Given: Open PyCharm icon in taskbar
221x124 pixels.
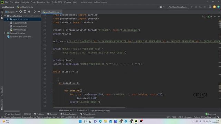Looking at the screenshot, I should tap(136, 121).
